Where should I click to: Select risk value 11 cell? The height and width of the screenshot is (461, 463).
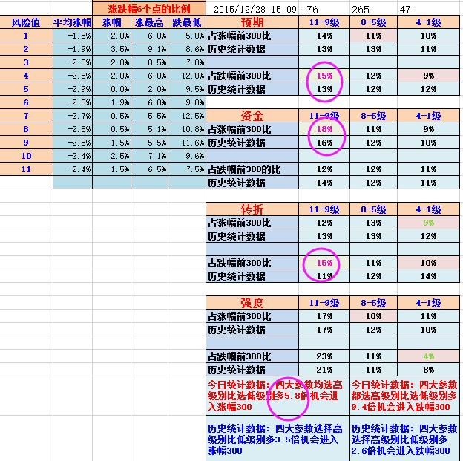click(26, 169)
